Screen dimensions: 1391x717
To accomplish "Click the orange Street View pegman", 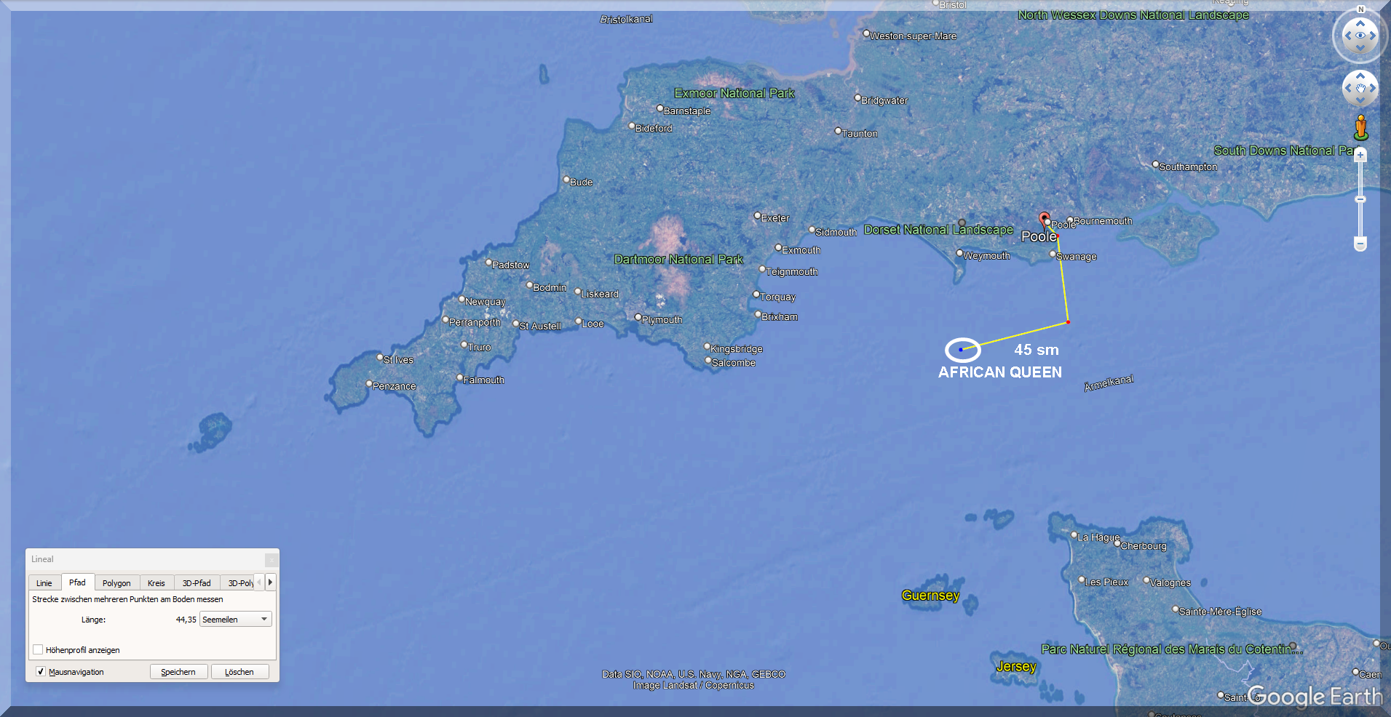I will [x=1360, y=127].
